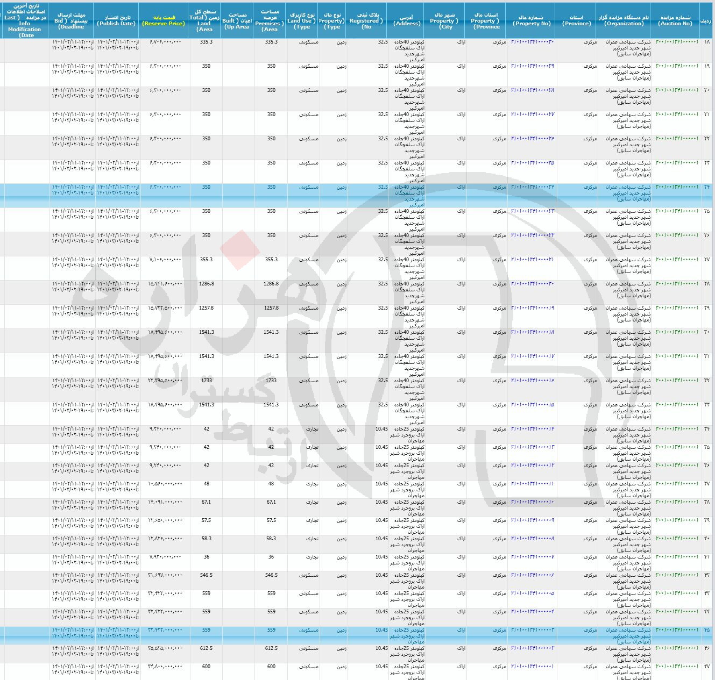Select Premises Area 1257.8 in row 29
Viewport: 715px width, 680px height.
pos(271,308)
